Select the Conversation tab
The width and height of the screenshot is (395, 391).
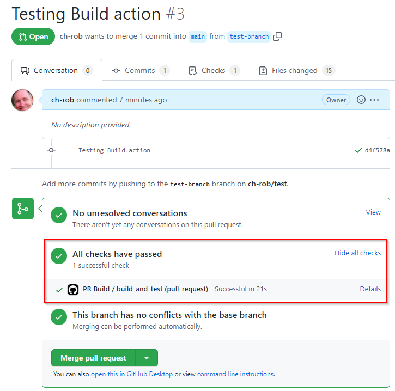coord(57,70)
